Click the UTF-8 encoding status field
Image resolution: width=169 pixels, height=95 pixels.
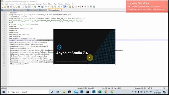pos(150,88)
